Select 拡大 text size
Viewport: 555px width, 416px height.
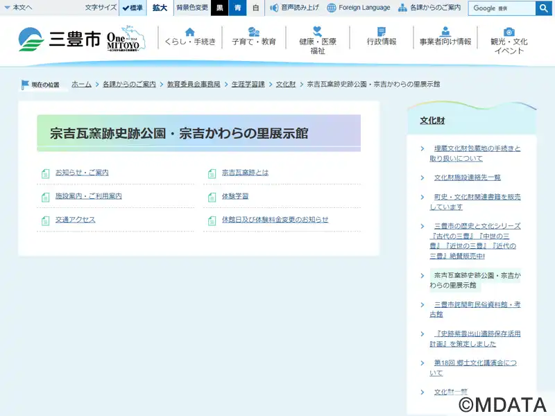[x=160, y=8]
